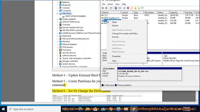Image resolution: width=200 pixels, height=112 pixels.
Task: Select IDE ATA/ATAPI controllers entry
Action: pyautogui.click(x=73, y=30)
